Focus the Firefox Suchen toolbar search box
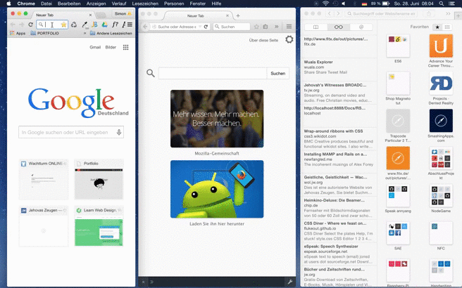 [x=232, y=27]
